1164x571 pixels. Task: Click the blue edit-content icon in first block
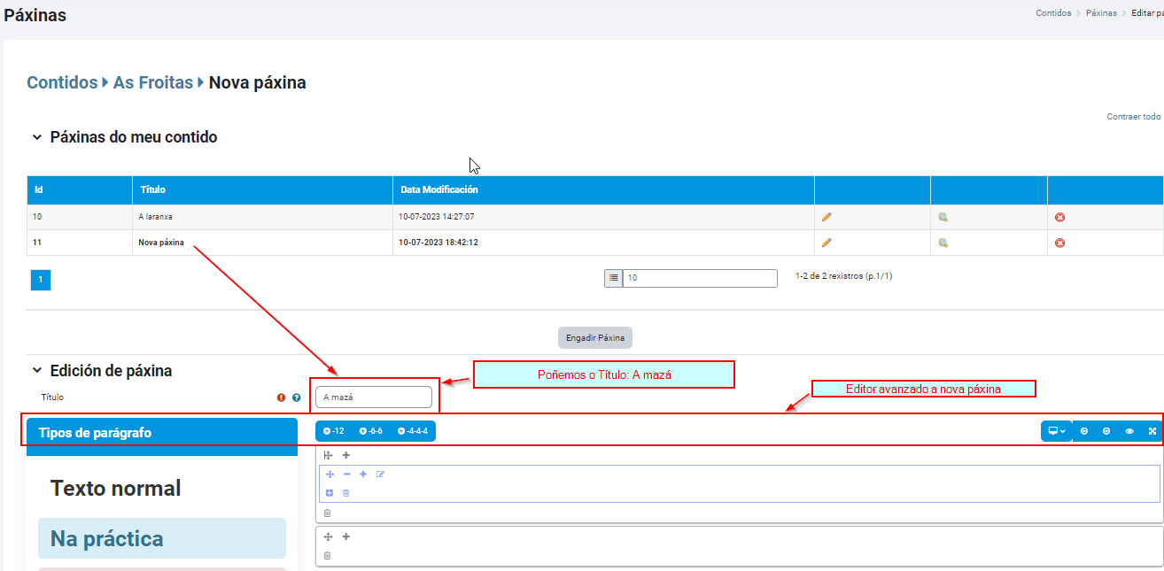(380, 475)
